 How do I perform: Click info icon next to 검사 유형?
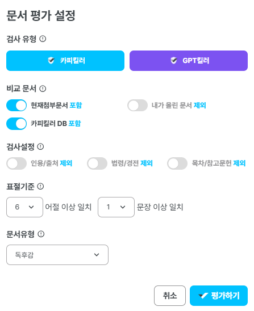point(43,39)
